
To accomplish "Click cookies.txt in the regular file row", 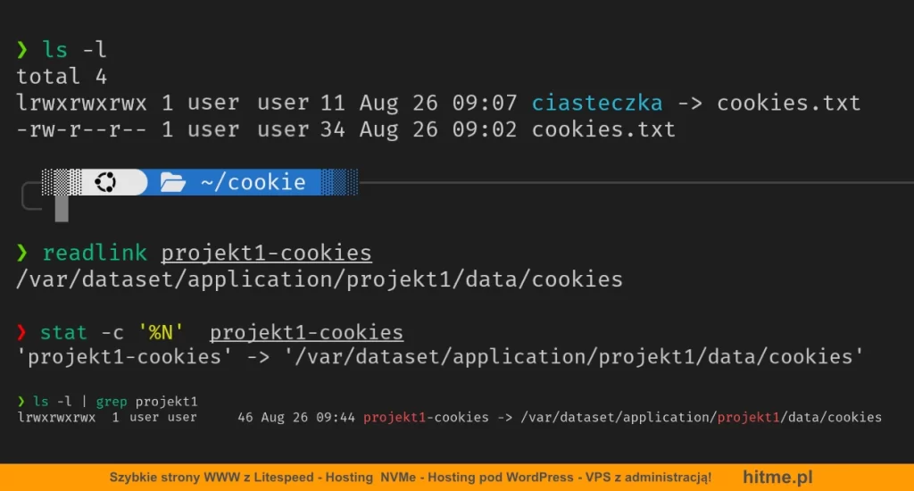I will tap(603, 129).
